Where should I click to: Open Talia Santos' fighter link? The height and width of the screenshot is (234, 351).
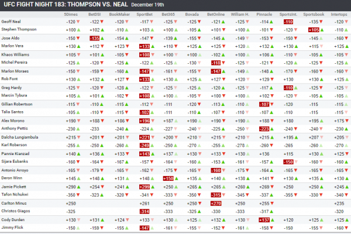click(12, 112)
